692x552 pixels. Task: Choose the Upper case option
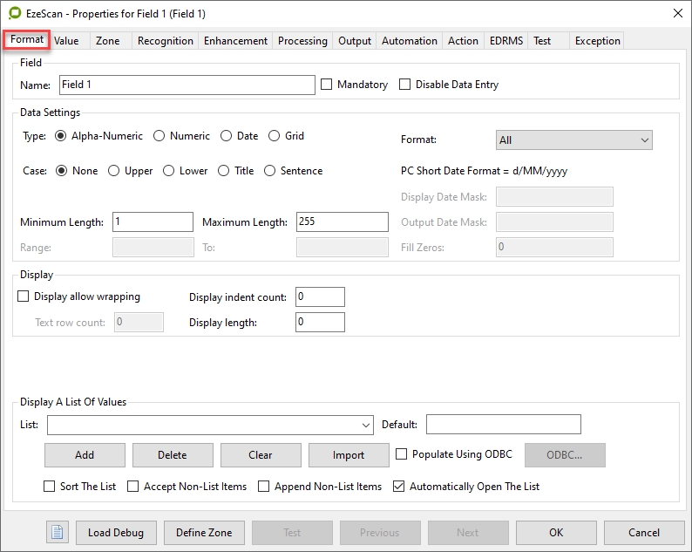pyautogui.click(x=114, y=171)
